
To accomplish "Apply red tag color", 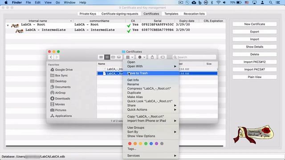I will pos(130,144).
